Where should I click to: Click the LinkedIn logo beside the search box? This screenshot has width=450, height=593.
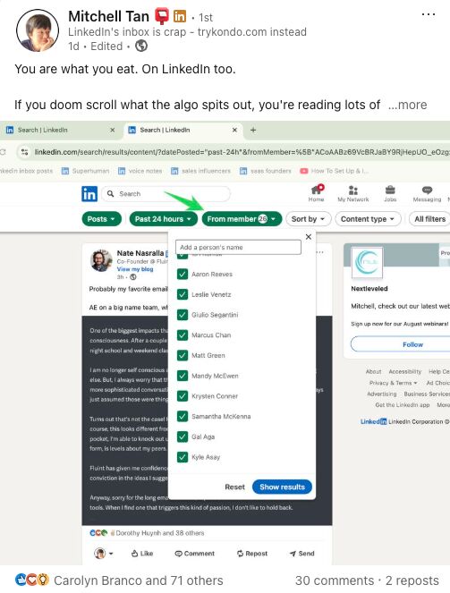tap(89, 194)
